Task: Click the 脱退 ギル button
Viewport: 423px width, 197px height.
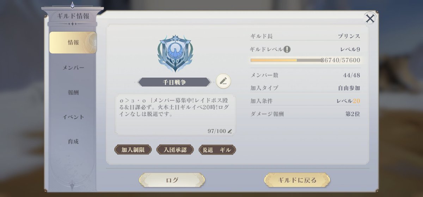Action: [x=217, y=150]
